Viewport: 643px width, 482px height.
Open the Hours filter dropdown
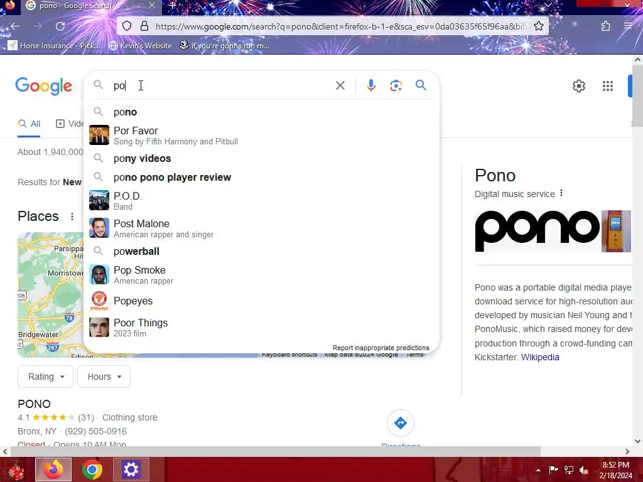click(x=104, y=377)
